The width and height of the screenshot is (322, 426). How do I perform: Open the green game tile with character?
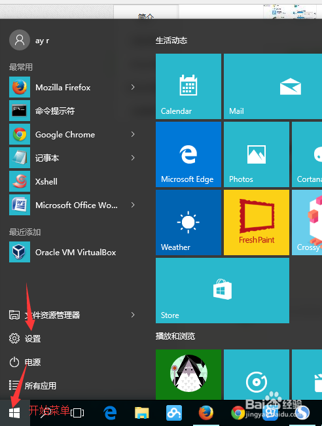point(188,374)
